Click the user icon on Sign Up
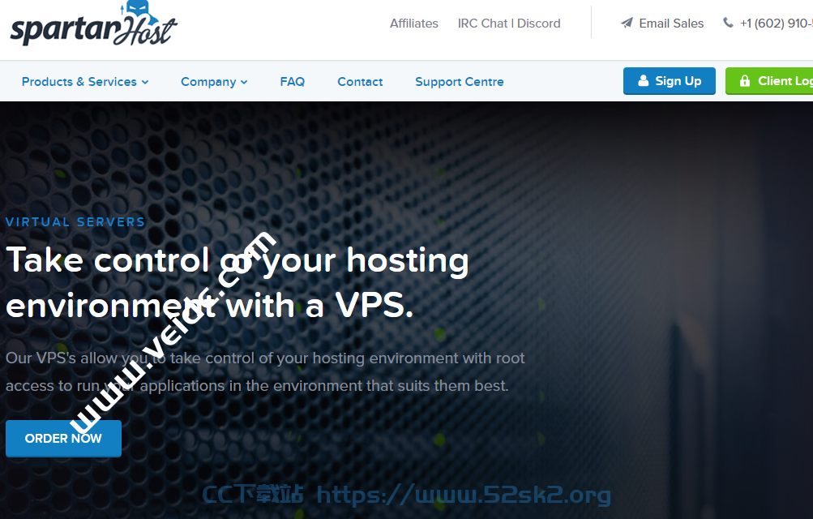 click(x=643, y=81)
